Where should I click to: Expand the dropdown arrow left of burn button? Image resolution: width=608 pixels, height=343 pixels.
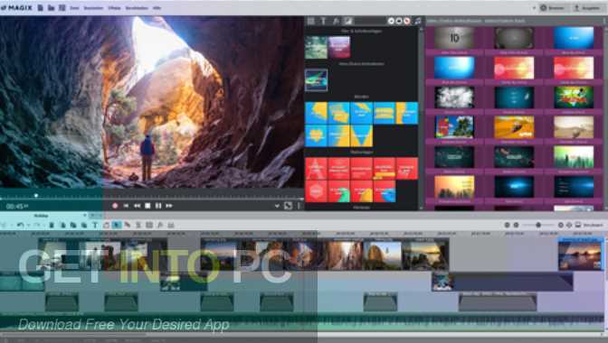coord(534,8)
